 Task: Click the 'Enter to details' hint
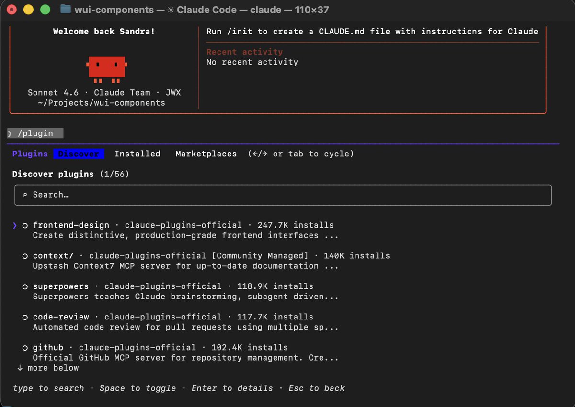(232, 388)
